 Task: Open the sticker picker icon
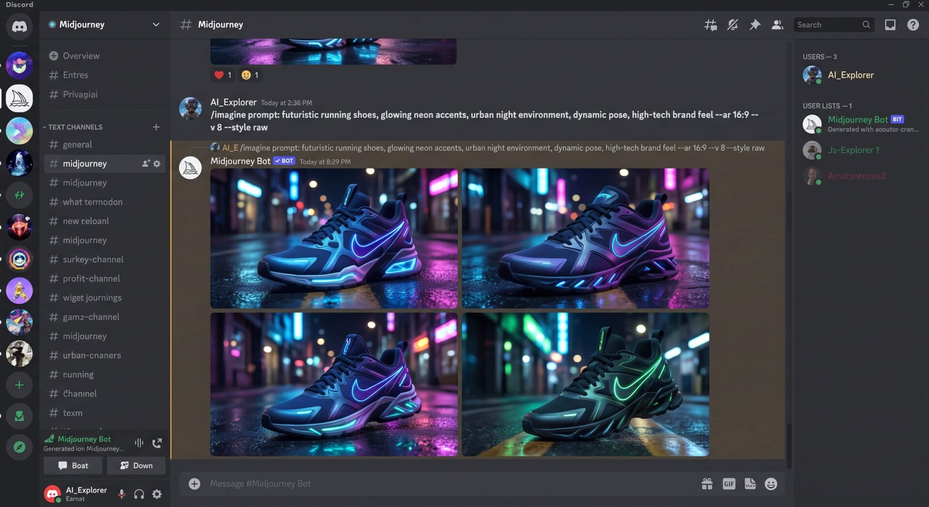click(x=750, y=484)
